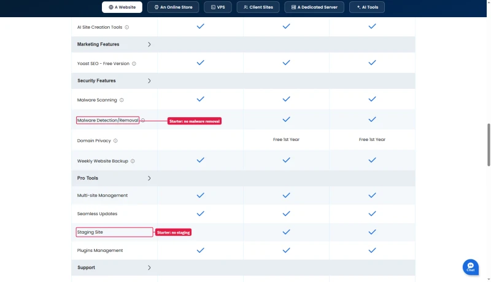Show info for Malware Detection/Removal
Image resolution: width=491 pixels, height=282 pixels.
tap(143, 120)
